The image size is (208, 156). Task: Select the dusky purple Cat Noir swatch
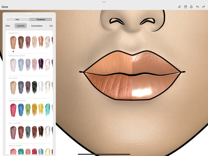click(28, 87)
